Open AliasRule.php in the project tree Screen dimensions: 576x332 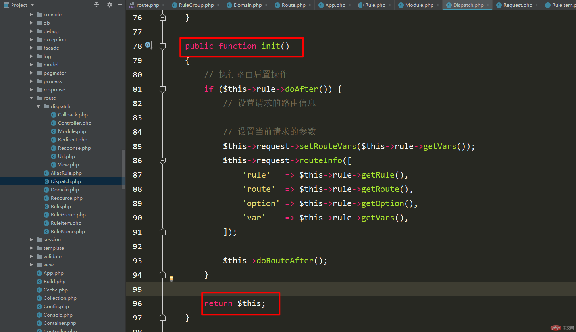click(63, 173)
